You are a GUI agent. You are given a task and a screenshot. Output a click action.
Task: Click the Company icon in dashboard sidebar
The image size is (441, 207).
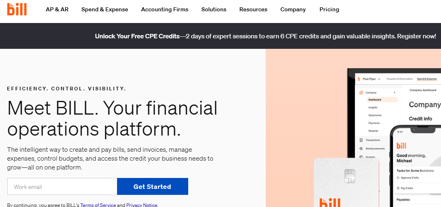(361, 93)
